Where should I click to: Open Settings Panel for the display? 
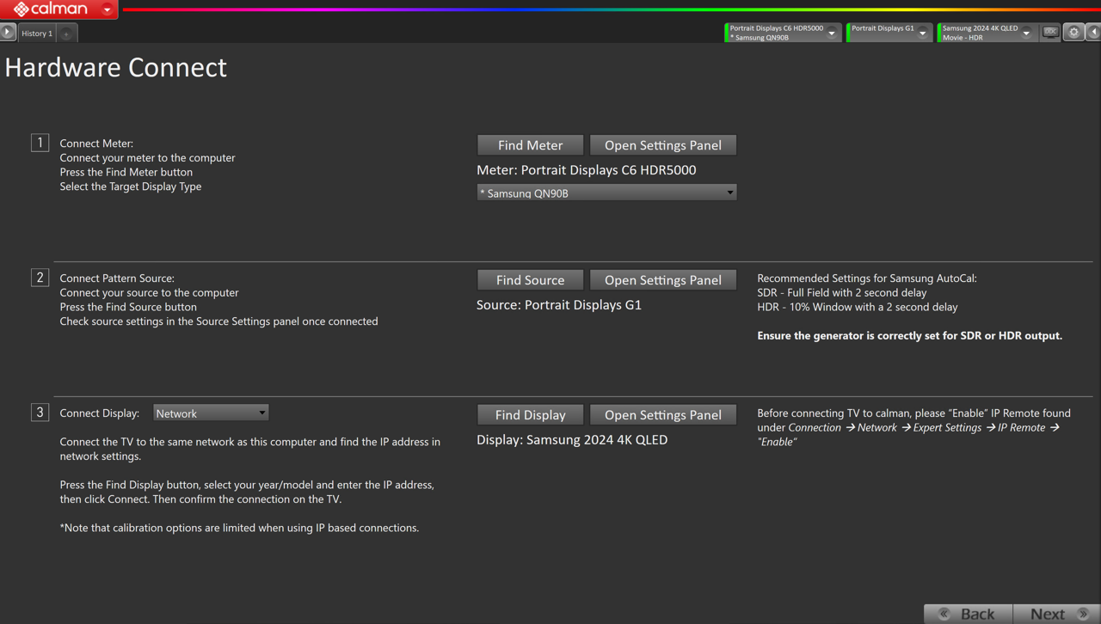[663, 415]
